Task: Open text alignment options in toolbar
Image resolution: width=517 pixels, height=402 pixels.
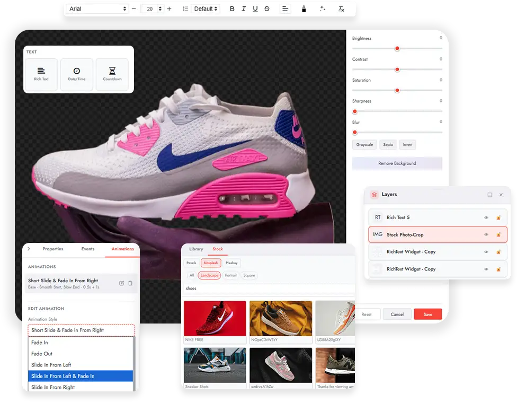Action: click(285, 9)
